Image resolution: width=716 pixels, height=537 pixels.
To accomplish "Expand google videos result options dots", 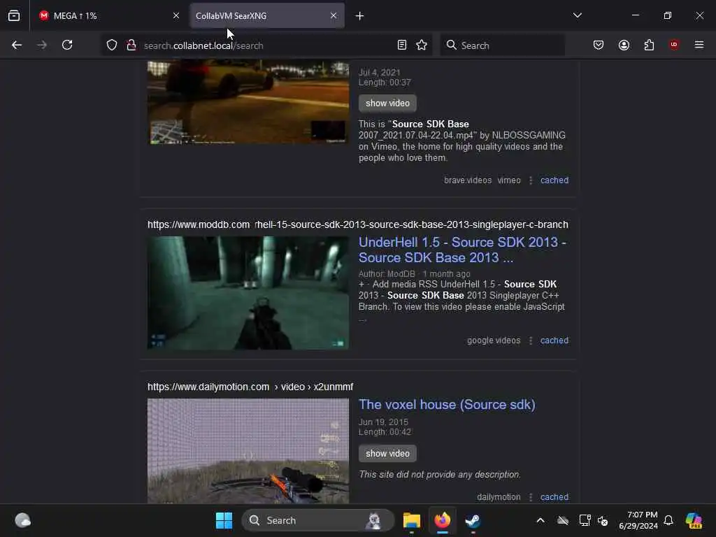I will [x=531, y=341].
